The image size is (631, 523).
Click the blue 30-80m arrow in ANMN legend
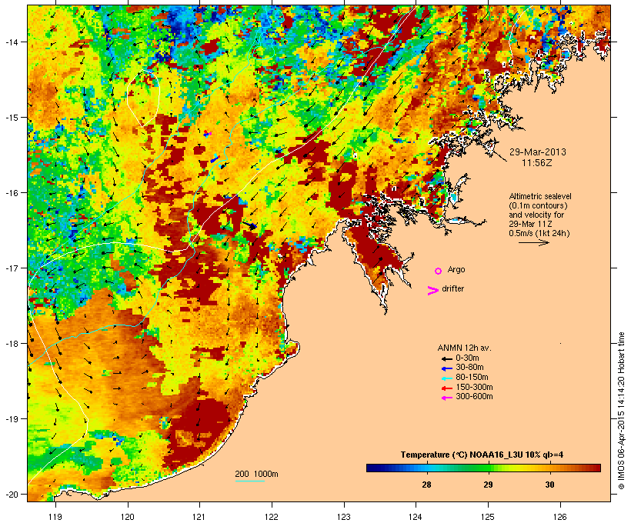click(x=446, y=368)
